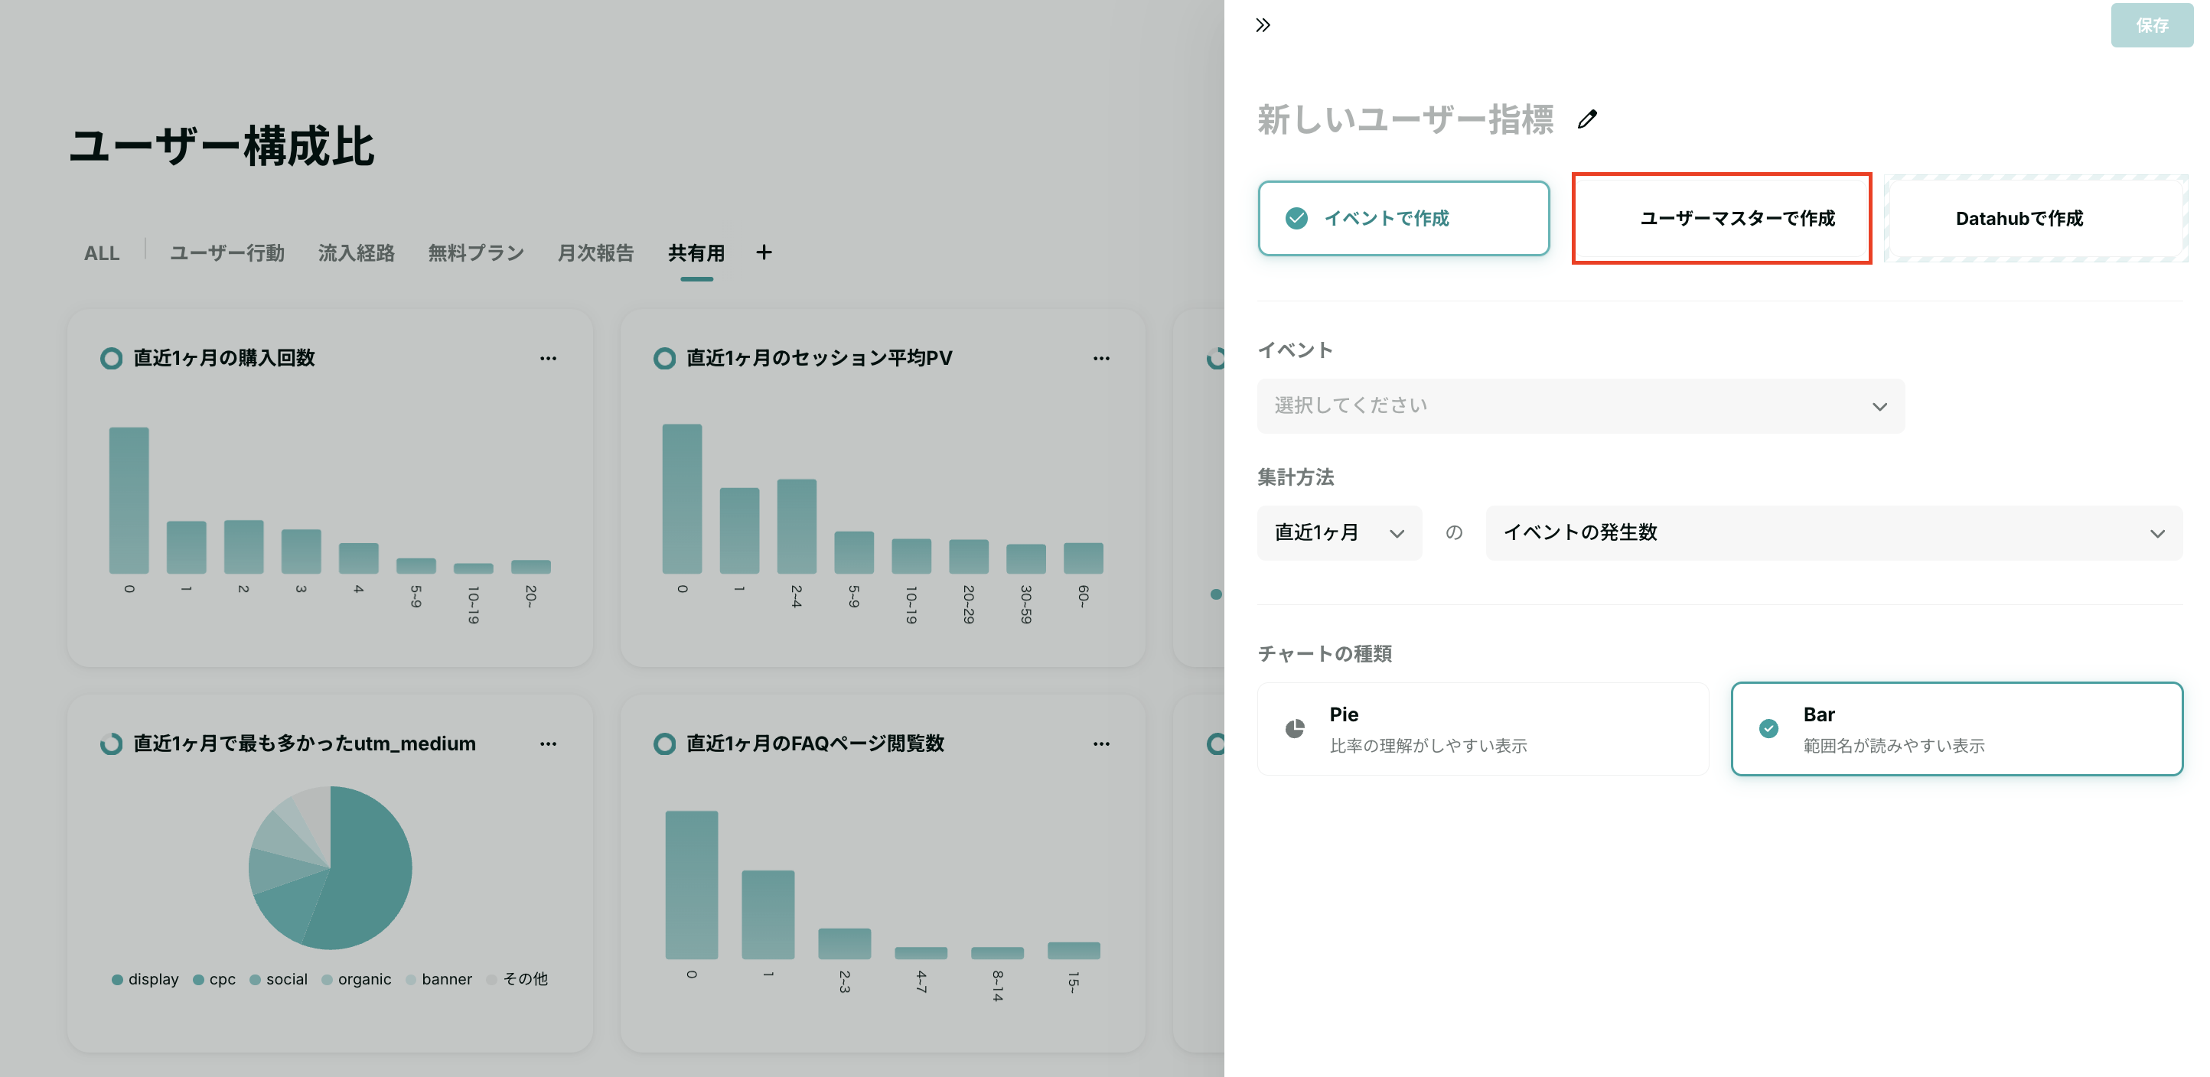This screenshot has height=1077, width=2210.
Task: Click the 0 bar in 購入回数 chart
Action: (x=129, y=500)
